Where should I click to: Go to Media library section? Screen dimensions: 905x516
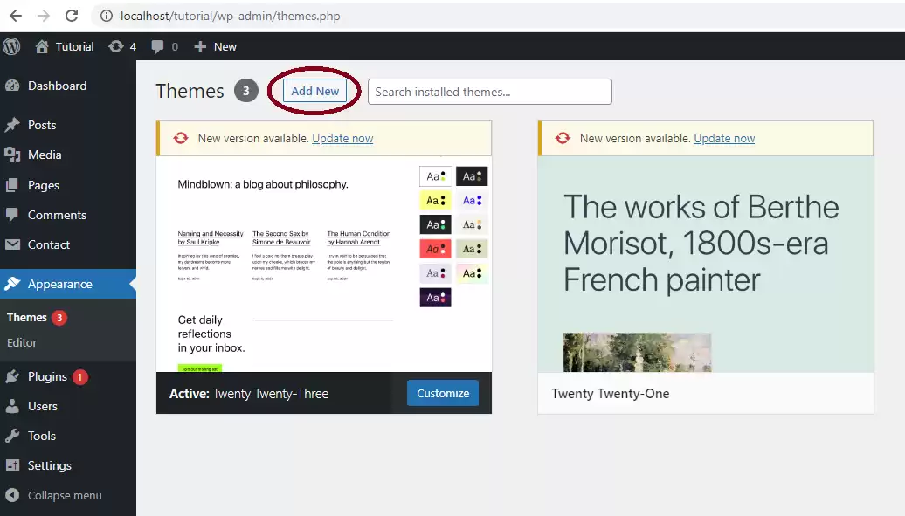click(x=44, y=155)
